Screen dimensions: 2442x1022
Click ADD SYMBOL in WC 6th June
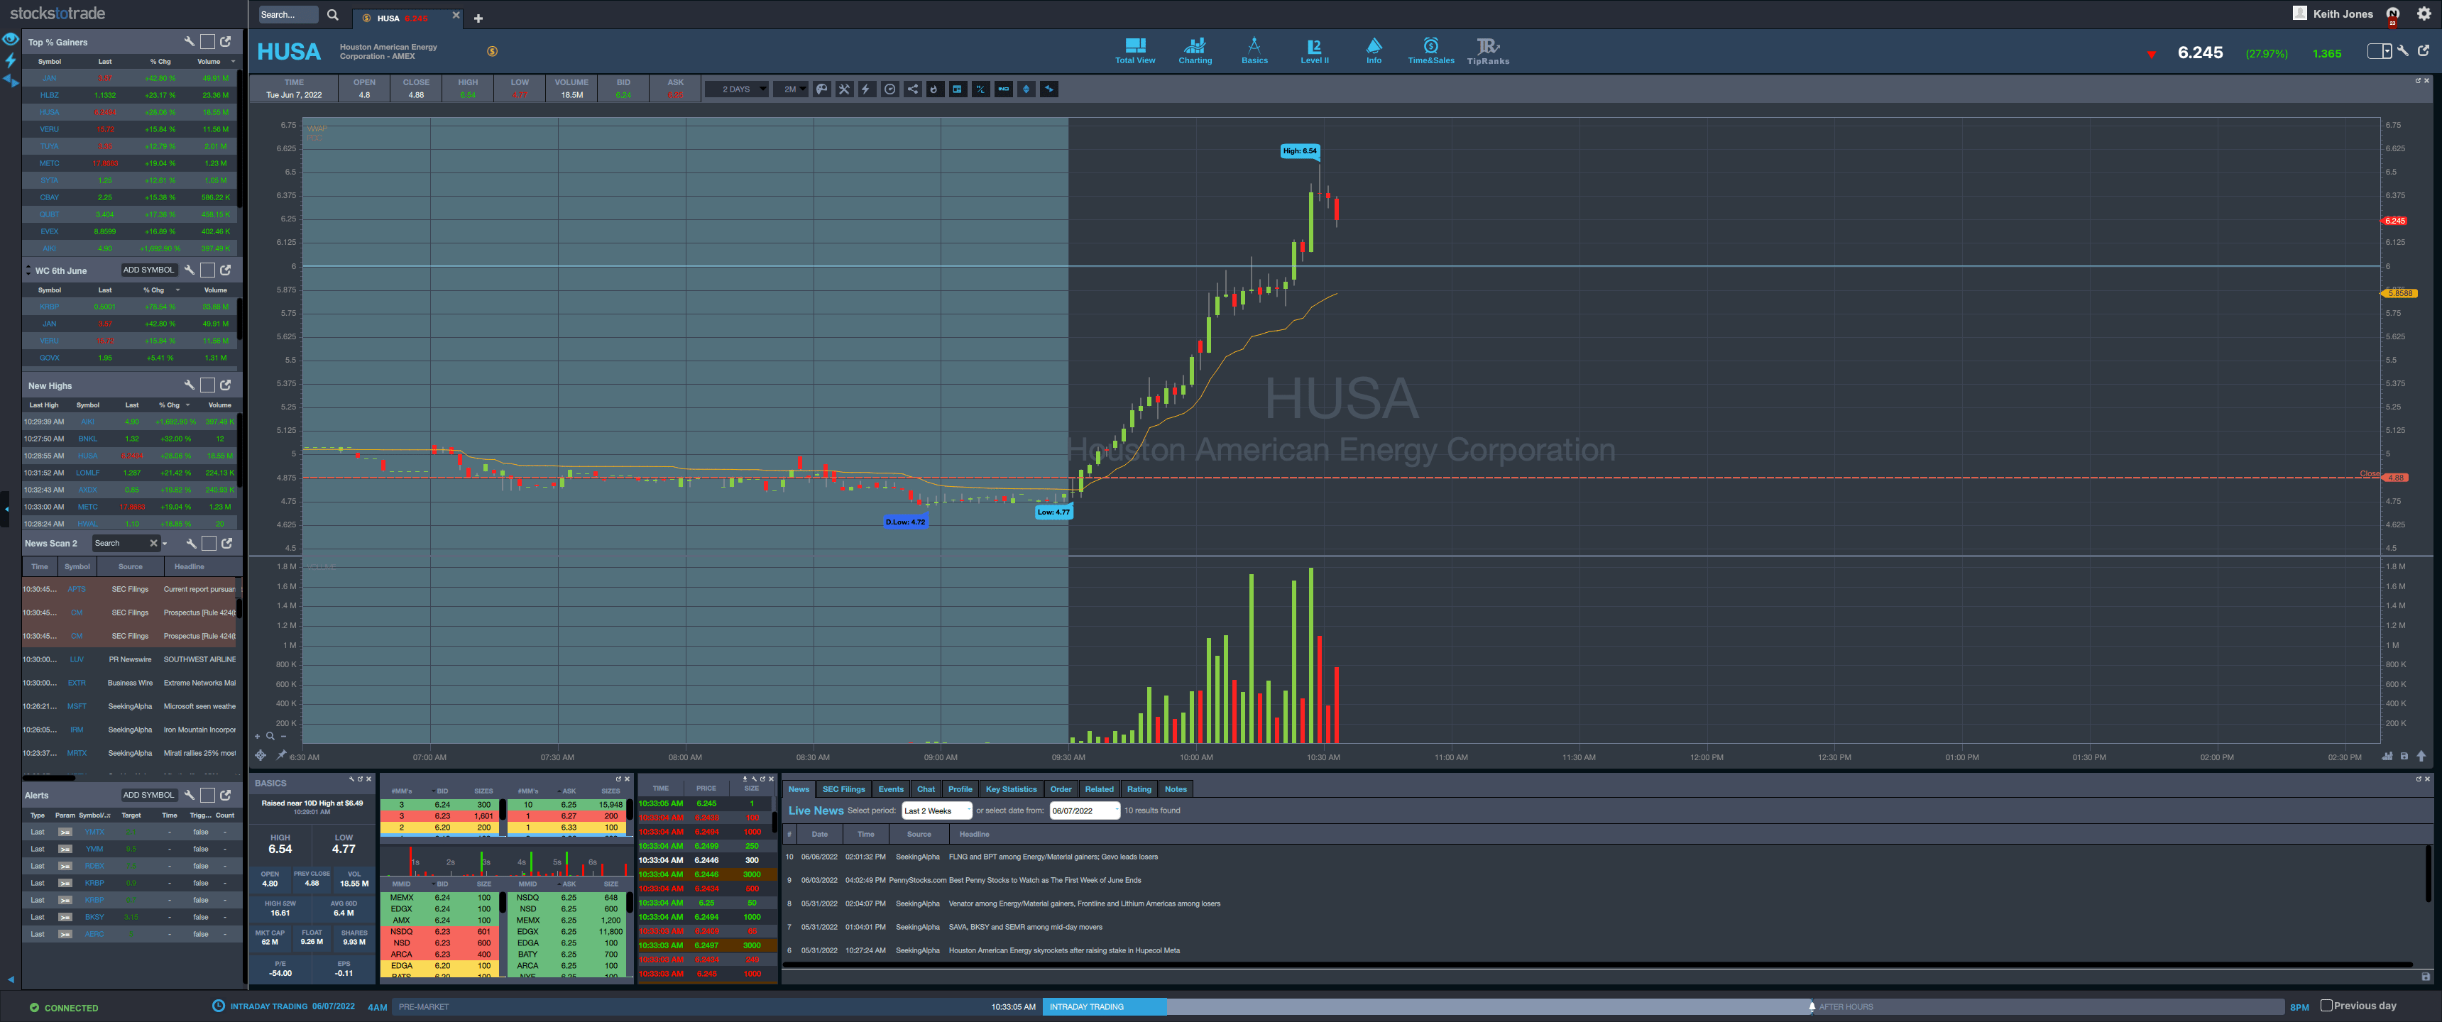coord(149,270)
